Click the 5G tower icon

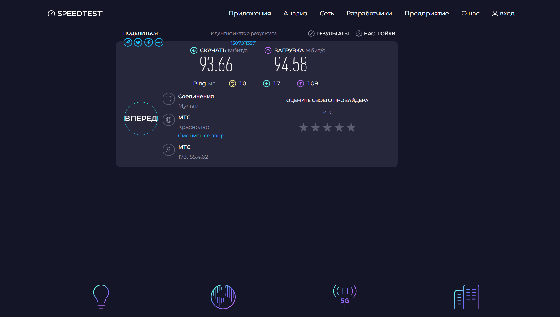pyautogui.click(x=345, y=297)
